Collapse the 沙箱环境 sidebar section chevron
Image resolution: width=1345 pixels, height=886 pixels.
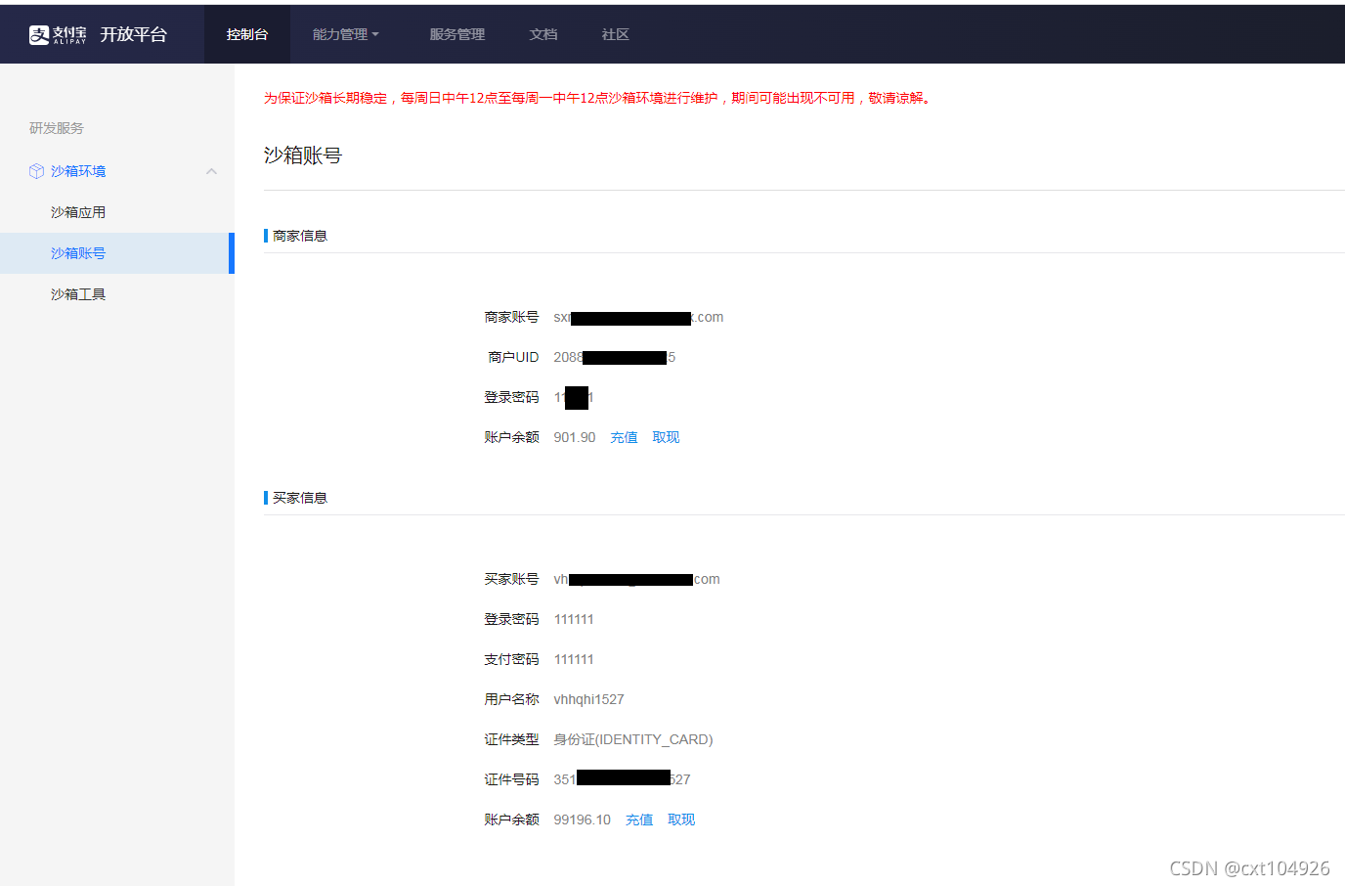(x=211, y=171)
